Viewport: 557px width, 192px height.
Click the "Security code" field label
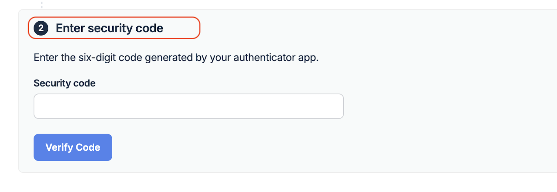coord(65,83)
